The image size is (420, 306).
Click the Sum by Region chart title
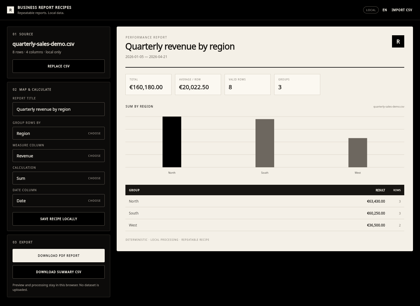tap(139, 106)
